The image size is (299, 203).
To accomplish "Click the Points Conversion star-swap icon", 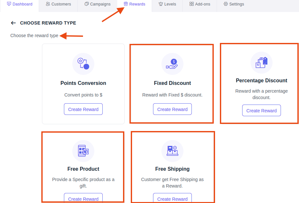I will (x=83, y=64).
